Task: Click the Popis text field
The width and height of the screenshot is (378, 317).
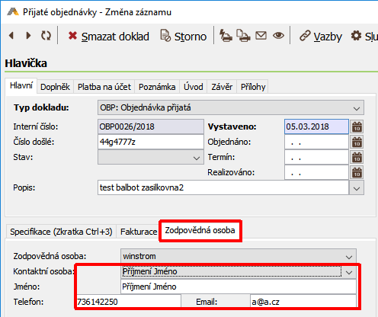Action: click(x=223, y=187)
